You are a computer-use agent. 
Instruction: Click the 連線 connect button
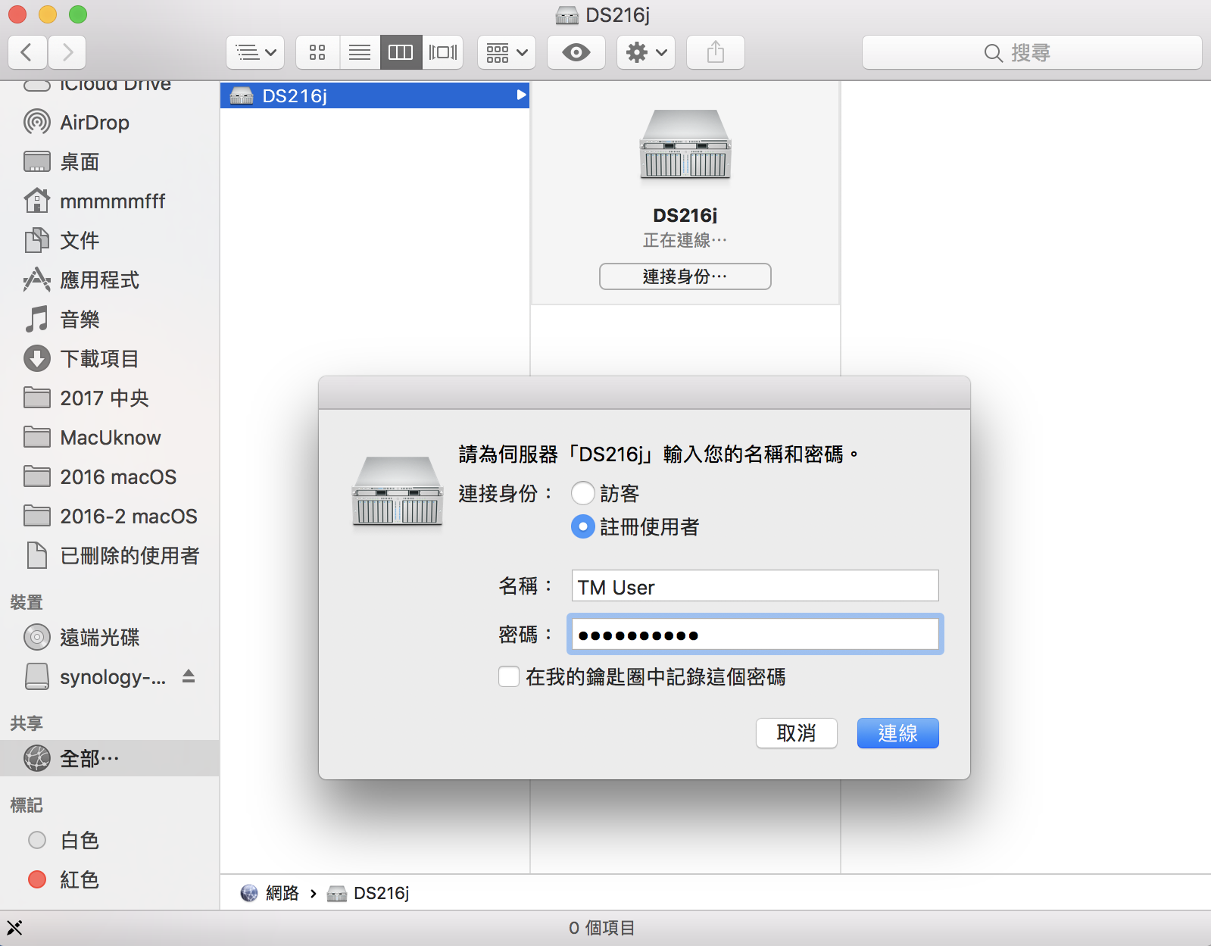(x=897, y=732)
